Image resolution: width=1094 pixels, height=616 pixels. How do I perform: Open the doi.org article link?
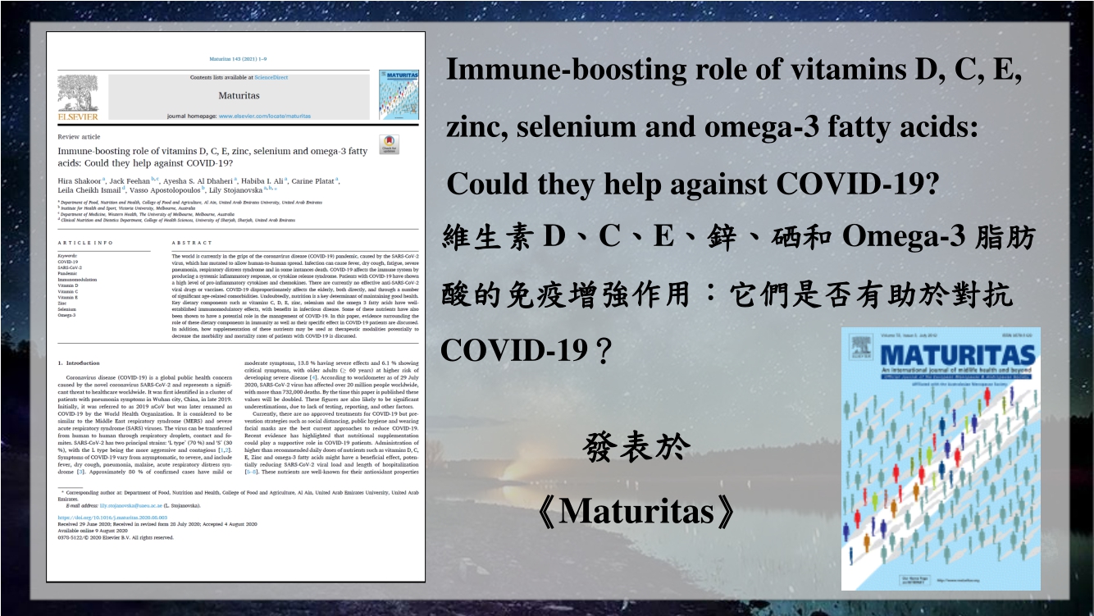(x=112, y=518)
